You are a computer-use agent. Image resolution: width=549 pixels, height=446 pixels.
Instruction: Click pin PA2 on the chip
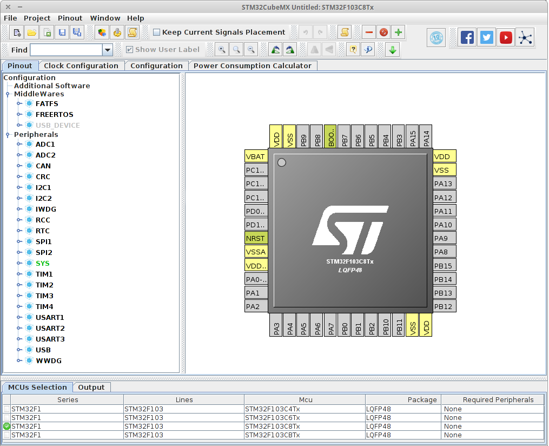pos(256,306)
